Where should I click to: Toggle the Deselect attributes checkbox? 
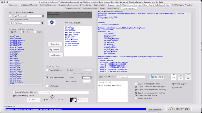pyautogui.click(x=21, y=32)
